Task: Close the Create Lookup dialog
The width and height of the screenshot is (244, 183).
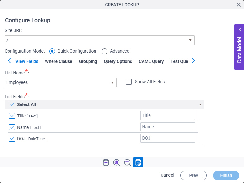Action: pyautogui.click(x=239, y=5)
